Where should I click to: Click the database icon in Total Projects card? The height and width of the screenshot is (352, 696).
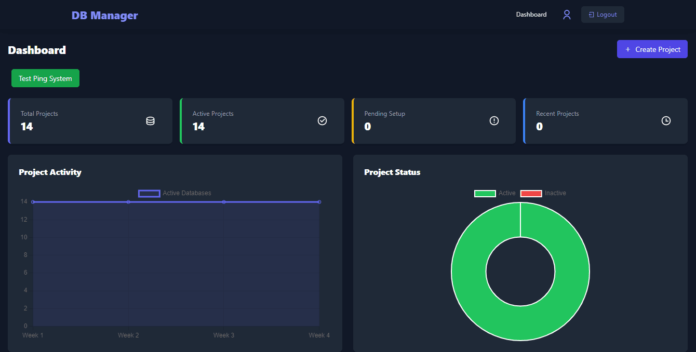(150, 121)
